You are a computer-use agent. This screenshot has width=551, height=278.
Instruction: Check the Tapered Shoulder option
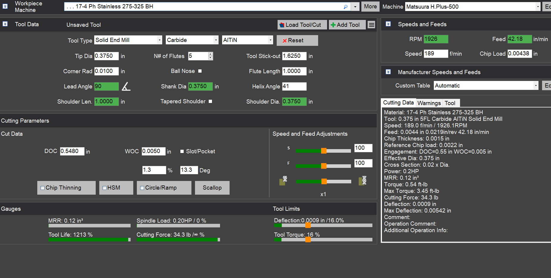(x=211, y=101)
